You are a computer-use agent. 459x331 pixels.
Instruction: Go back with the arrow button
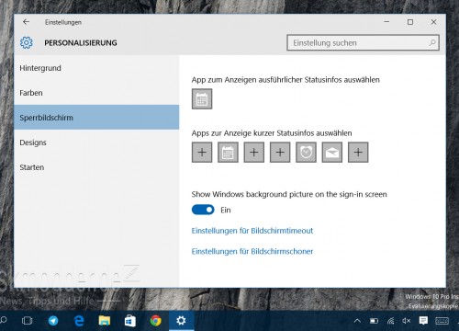click(26, 22)
